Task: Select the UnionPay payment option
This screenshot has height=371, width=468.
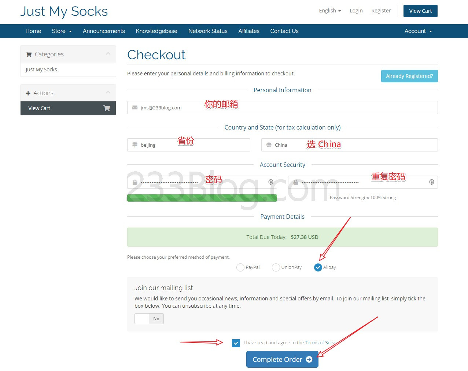Action: (x=276, y=267)
